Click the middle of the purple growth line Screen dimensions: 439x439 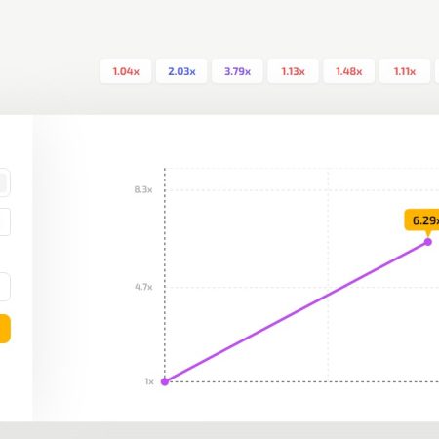297,311
